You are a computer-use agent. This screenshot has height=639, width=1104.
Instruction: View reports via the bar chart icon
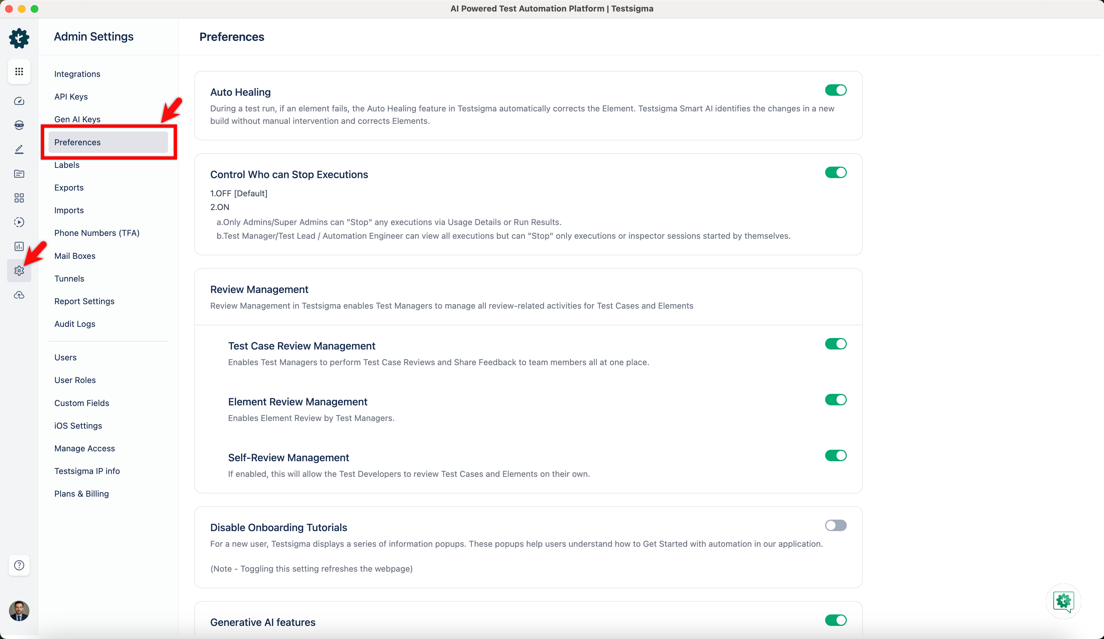pos(19,246)
